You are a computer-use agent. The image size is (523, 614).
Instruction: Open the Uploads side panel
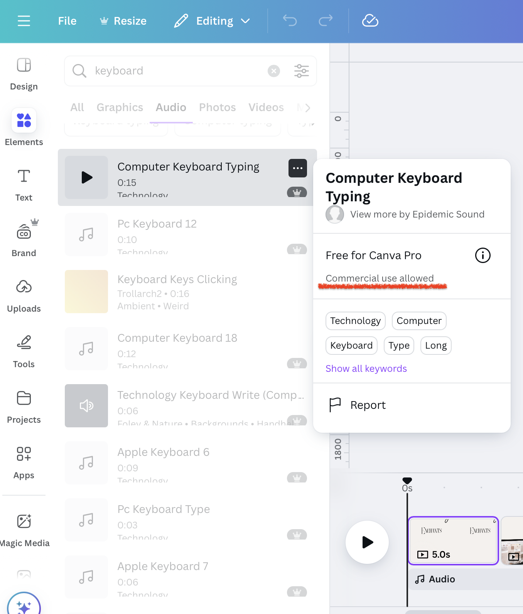[24, 296]
